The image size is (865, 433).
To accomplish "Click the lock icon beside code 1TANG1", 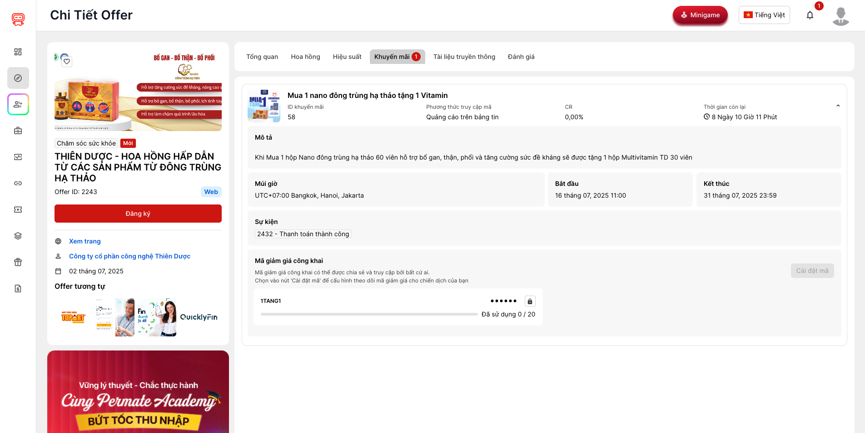I will point(530,301).
